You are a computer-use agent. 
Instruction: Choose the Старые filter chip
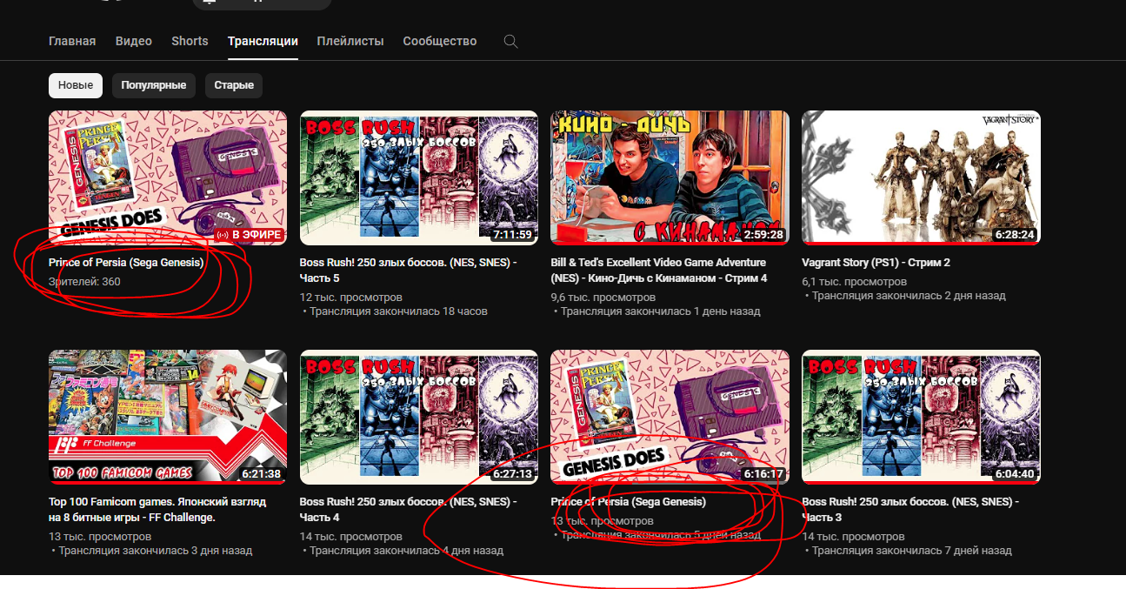point(234,85)
